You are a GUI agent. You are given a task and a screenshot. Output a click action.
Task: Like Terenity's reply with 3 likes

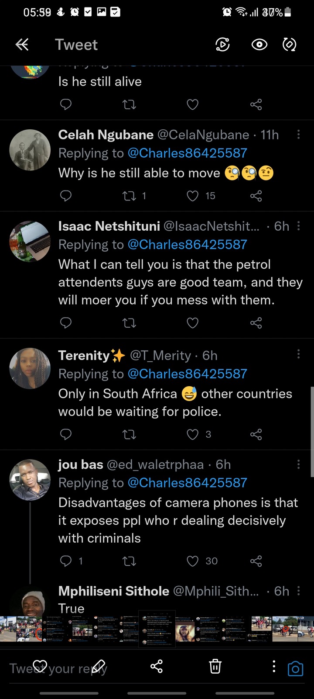click(192, 434)
